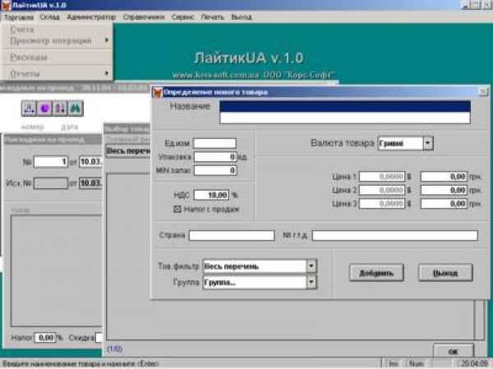Open the 'Склад' menu
The width and height of the screenshot is (493, 369).
pos(48,16)
